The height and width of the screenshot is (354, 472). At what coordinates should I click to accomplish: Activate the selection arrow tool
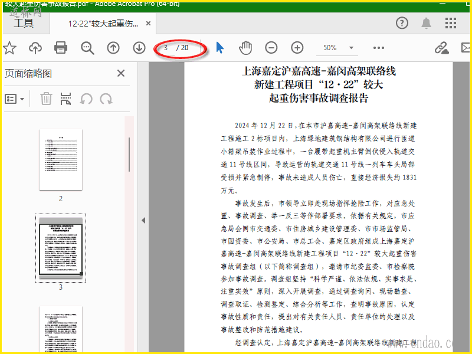coord(220,48)
